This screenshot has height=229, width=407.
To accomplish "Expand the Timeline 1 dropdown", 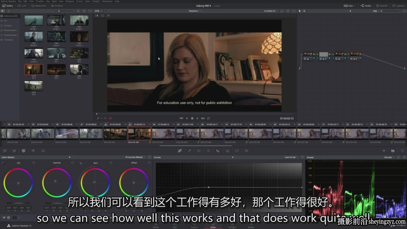I will click(195, 11).
